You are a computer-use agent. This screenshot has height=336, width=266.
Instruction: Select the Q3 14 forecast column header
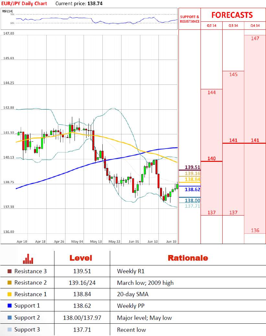pos(233,26)
